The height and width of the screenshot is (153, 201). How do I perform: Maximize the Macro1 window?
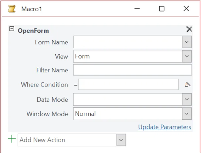162,9
